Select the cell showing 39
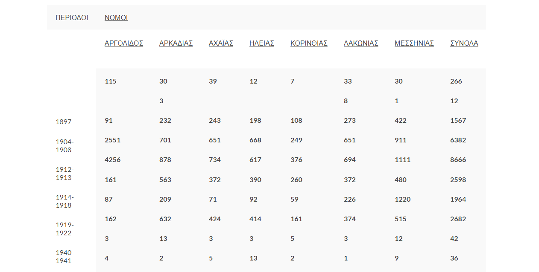This screenshot has width=539, height=272. (x=213, y=81)
